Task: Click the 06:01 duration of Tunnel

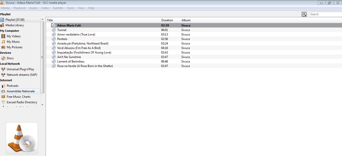Action: [x=164, y=30]
